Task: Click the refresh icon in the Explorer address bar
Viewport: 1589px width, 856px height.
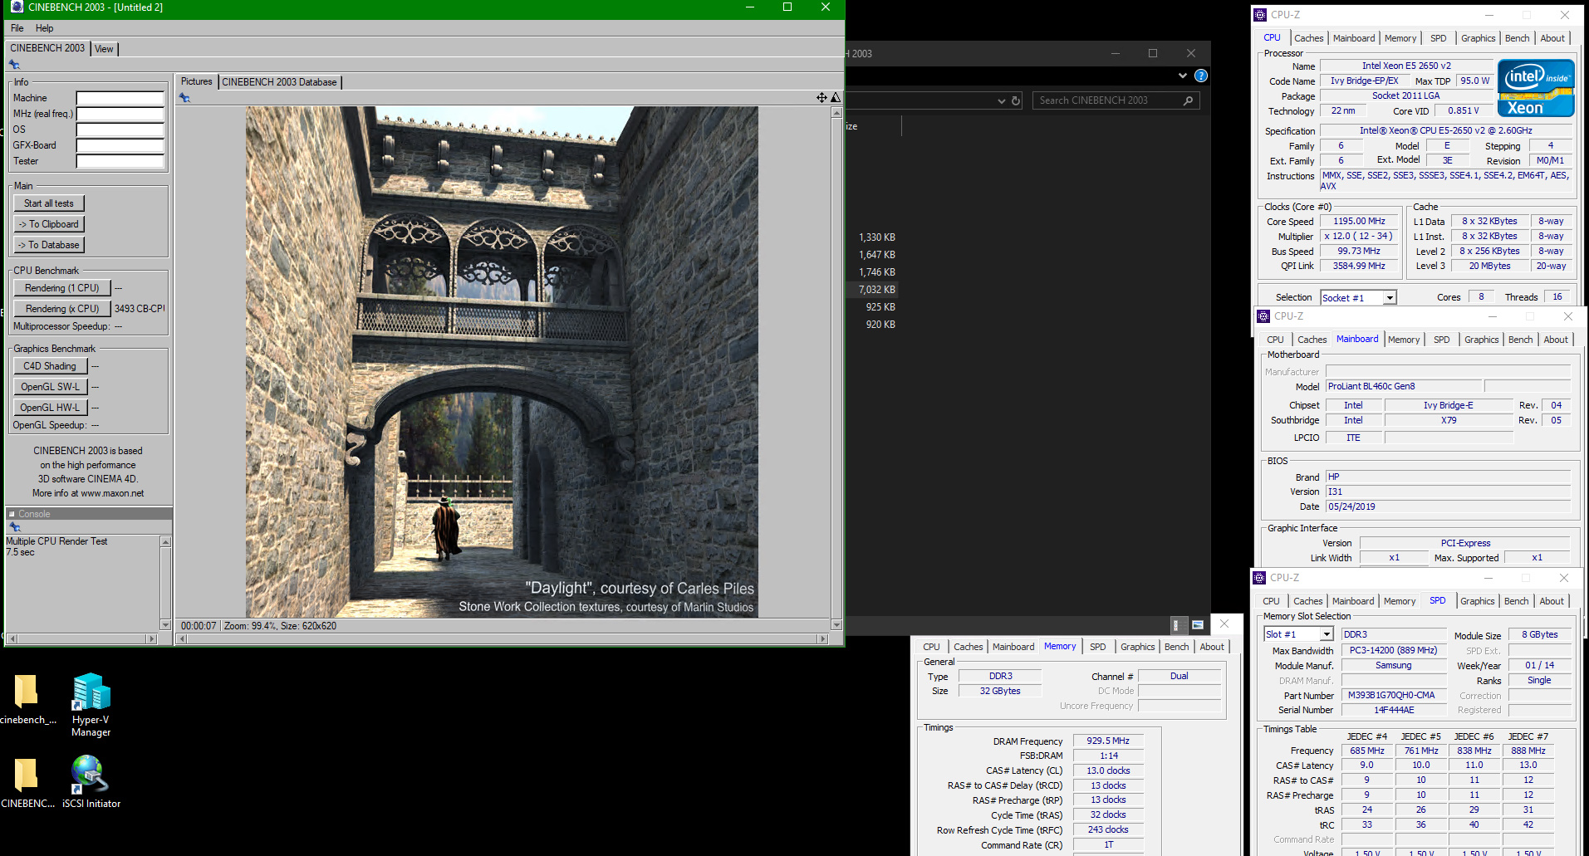Action: coord(1015,100)
